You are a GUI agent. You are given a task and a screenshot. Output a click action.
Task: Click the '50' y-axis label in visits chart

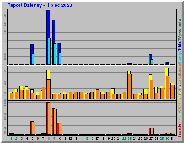(x=5, y=72)
